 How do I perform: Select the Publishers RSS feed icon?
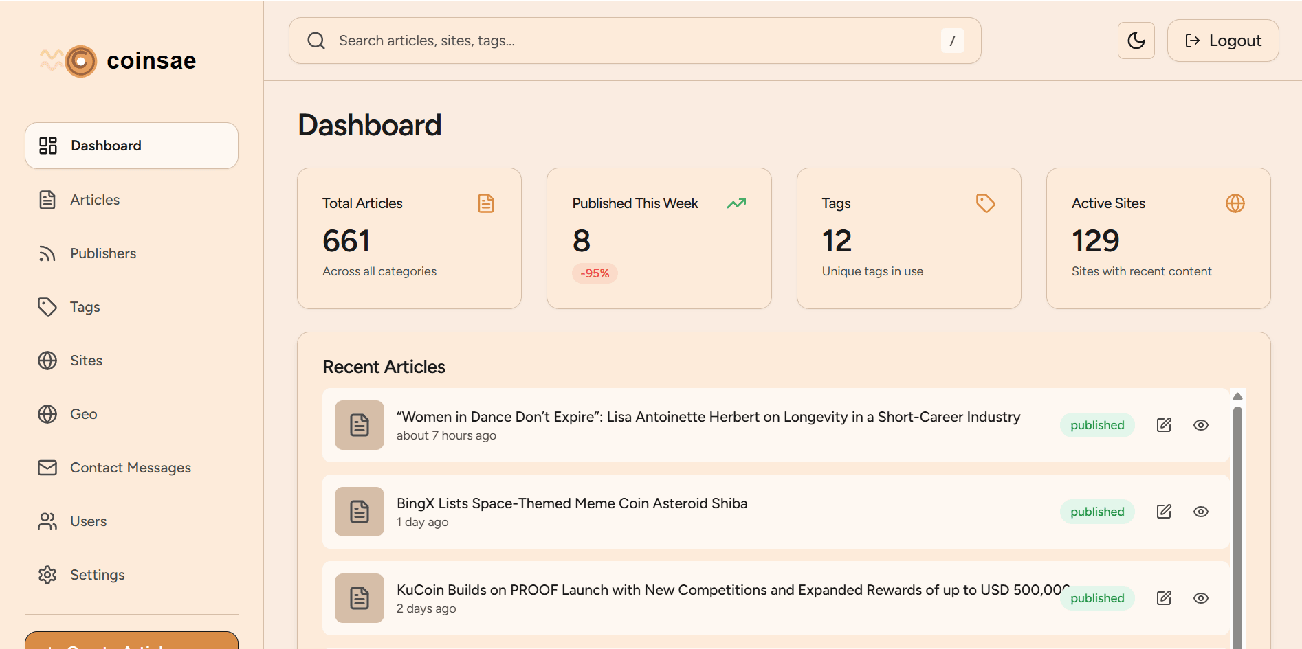click(x=47, y=253)
